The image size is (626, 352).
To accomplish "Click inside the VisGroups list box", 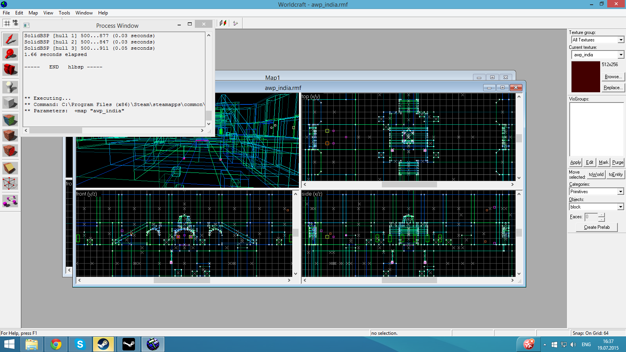I will click(x=597, y=129).
